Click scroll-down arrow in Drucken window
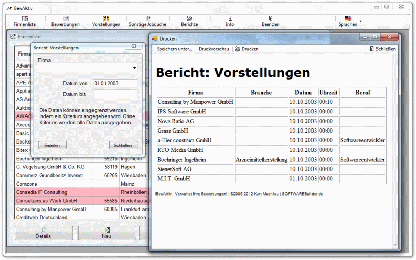416x260 pixels. tap(395, 245)
